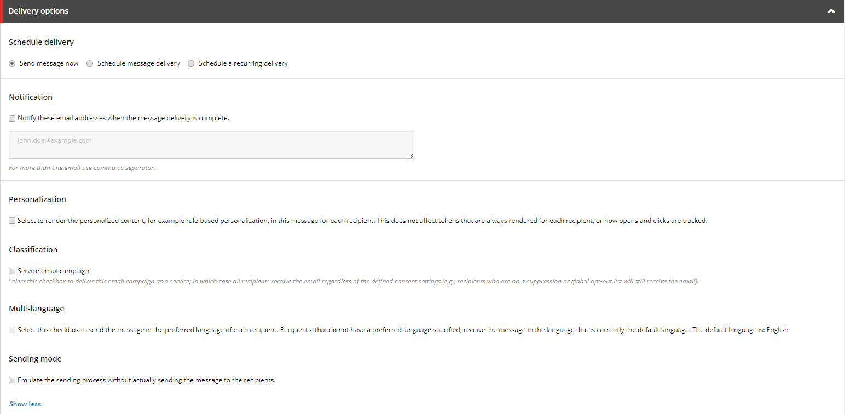Screen dimensions: 845x414
Task: Enable notification when delivery is complete
Action: click(x=11, y=118)
